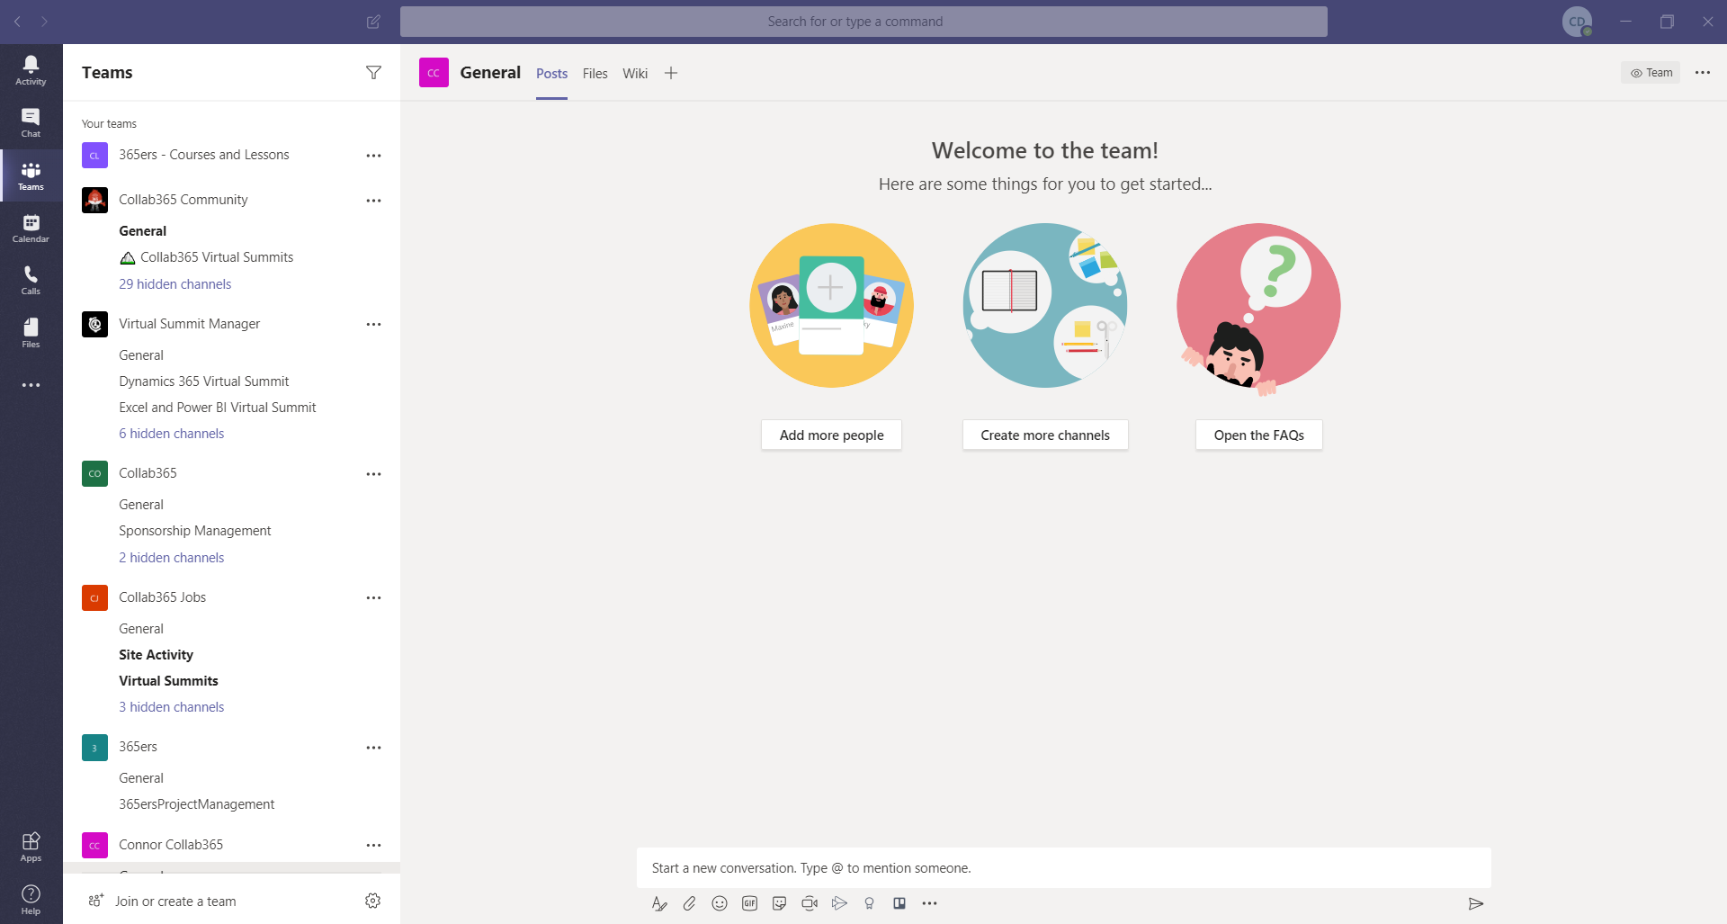Click the add people illustration
1727x924 pixels.
[x=831, y=306]
